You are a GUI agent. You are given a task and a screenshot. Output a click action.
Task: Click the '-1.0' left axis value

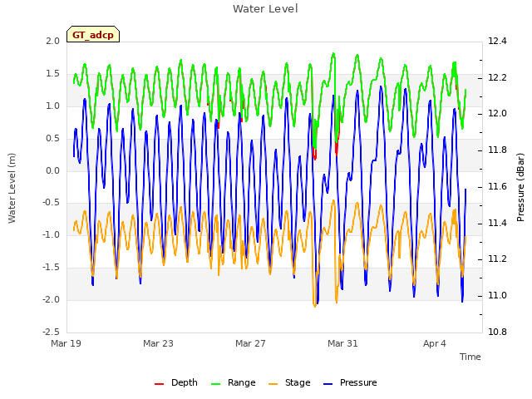pyautogui.click(x=51, y=235)
